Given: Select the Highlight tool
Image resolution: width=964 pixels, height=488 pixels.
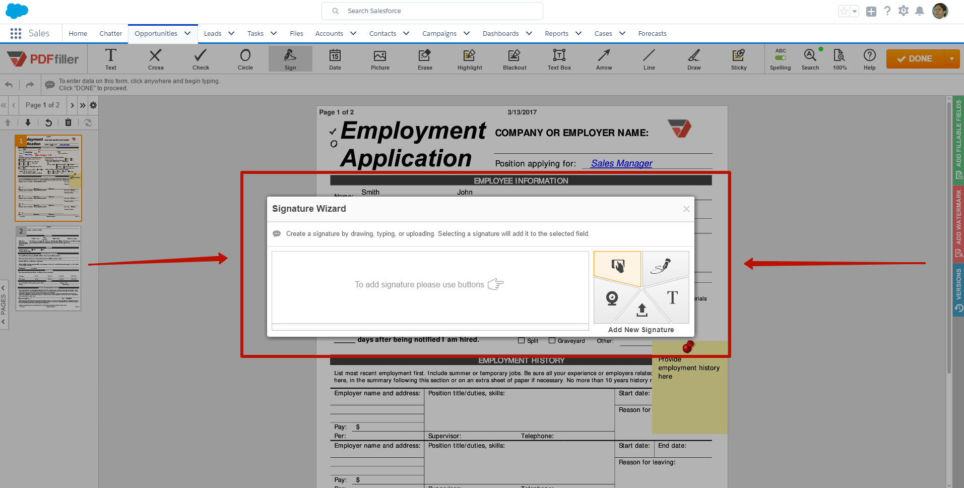Looking at the screenshot, I should click(470, 58).
